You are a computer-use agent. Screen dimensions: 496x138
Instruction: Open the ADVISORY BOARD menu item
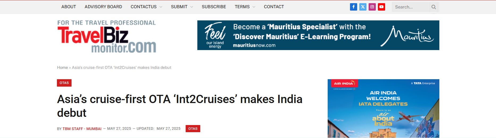click(103, 7)
